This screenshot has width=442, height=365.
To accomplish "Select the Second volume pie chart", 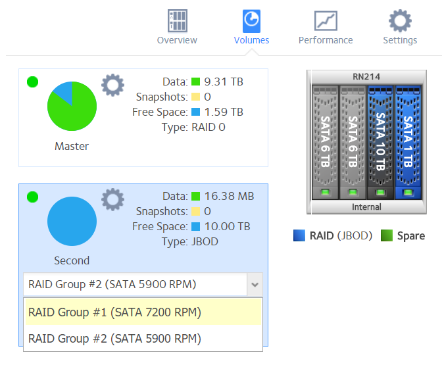I will point(72,222).
